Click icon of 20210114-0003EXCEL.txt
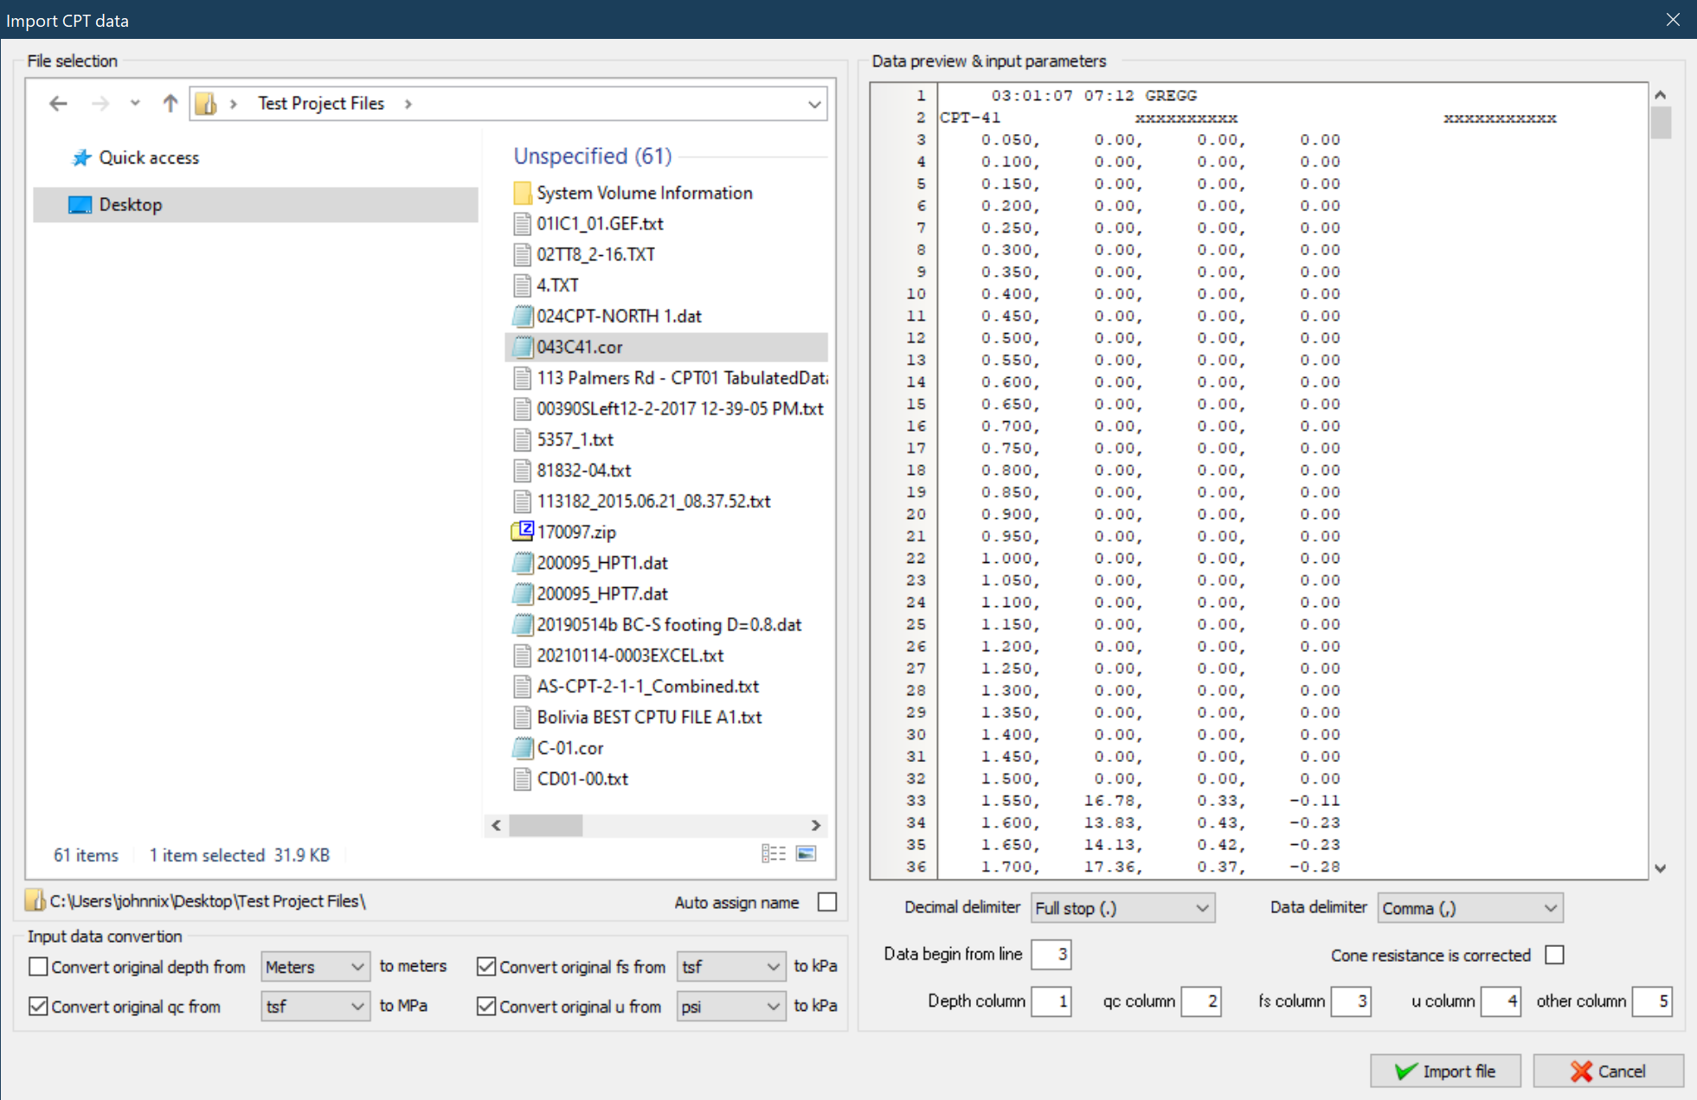The width and height of the screenshot is (1697, 1100). pyautogui.click(x=522, y=656)
